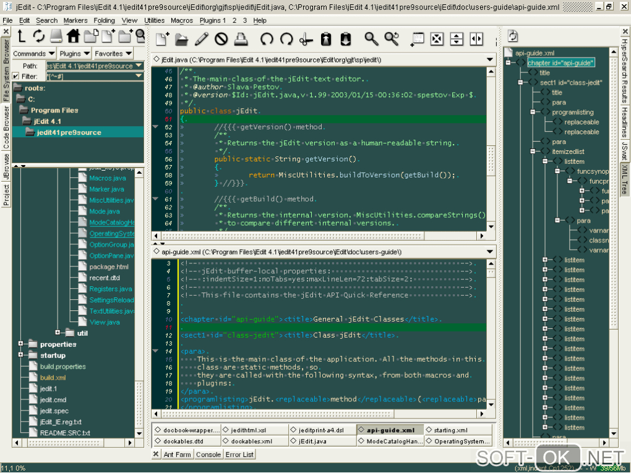The height and width of the screenshot is (473, 631).
Task: Open a file using the folder icon
Action: [181, 39]
